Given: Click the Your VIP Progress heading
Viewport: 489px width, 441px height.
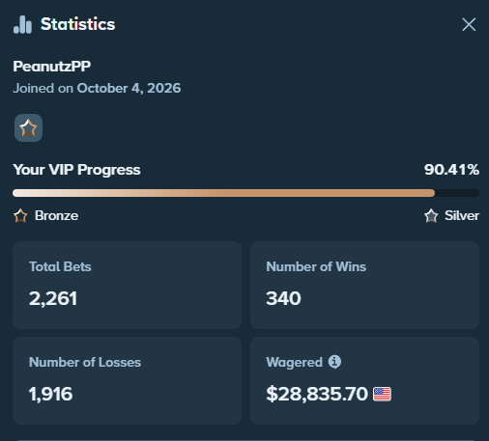Looking at the screenshot, I should coord(76,170).
